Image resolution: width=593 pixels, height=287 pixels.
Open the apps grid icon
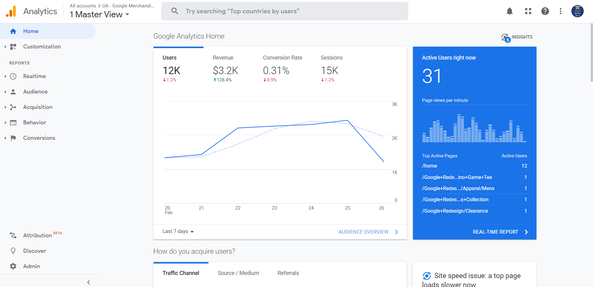click(528, 11)
